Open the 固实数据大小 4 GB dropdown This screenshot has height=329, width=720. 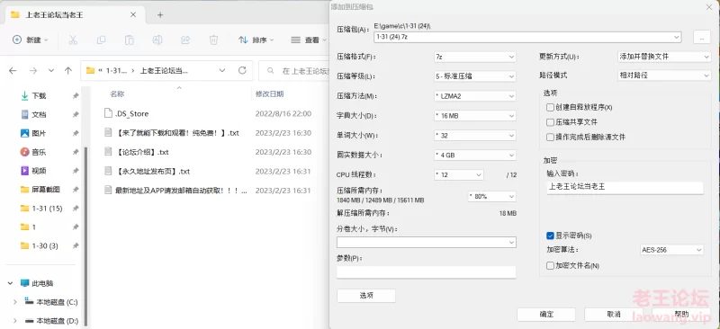475,156
